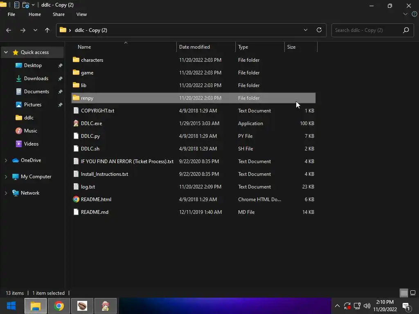Click the coffee bean taskbar app

(82, 306)
